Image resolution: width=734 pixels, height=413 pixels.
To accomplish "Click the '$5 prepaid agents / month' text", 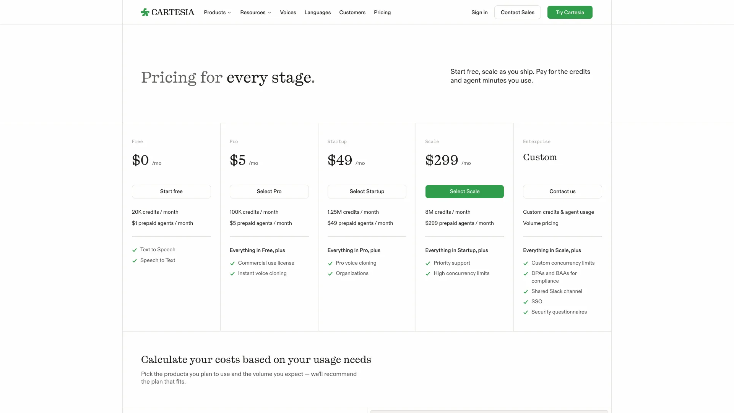I will (261, 223).
